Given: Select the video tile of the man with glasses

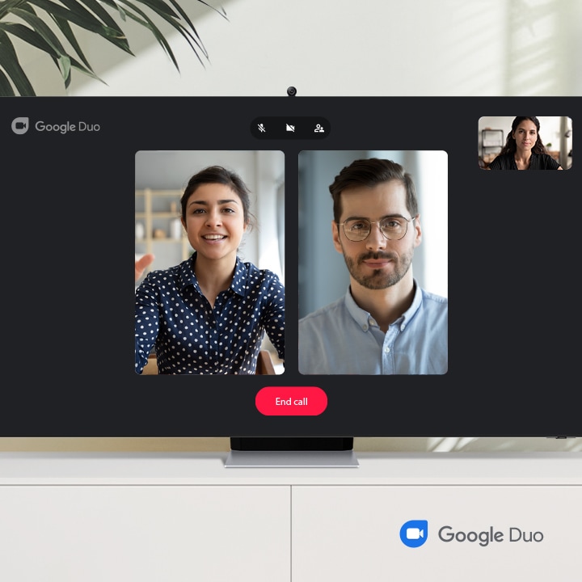Looking at the screenshot, I should 373,263.
